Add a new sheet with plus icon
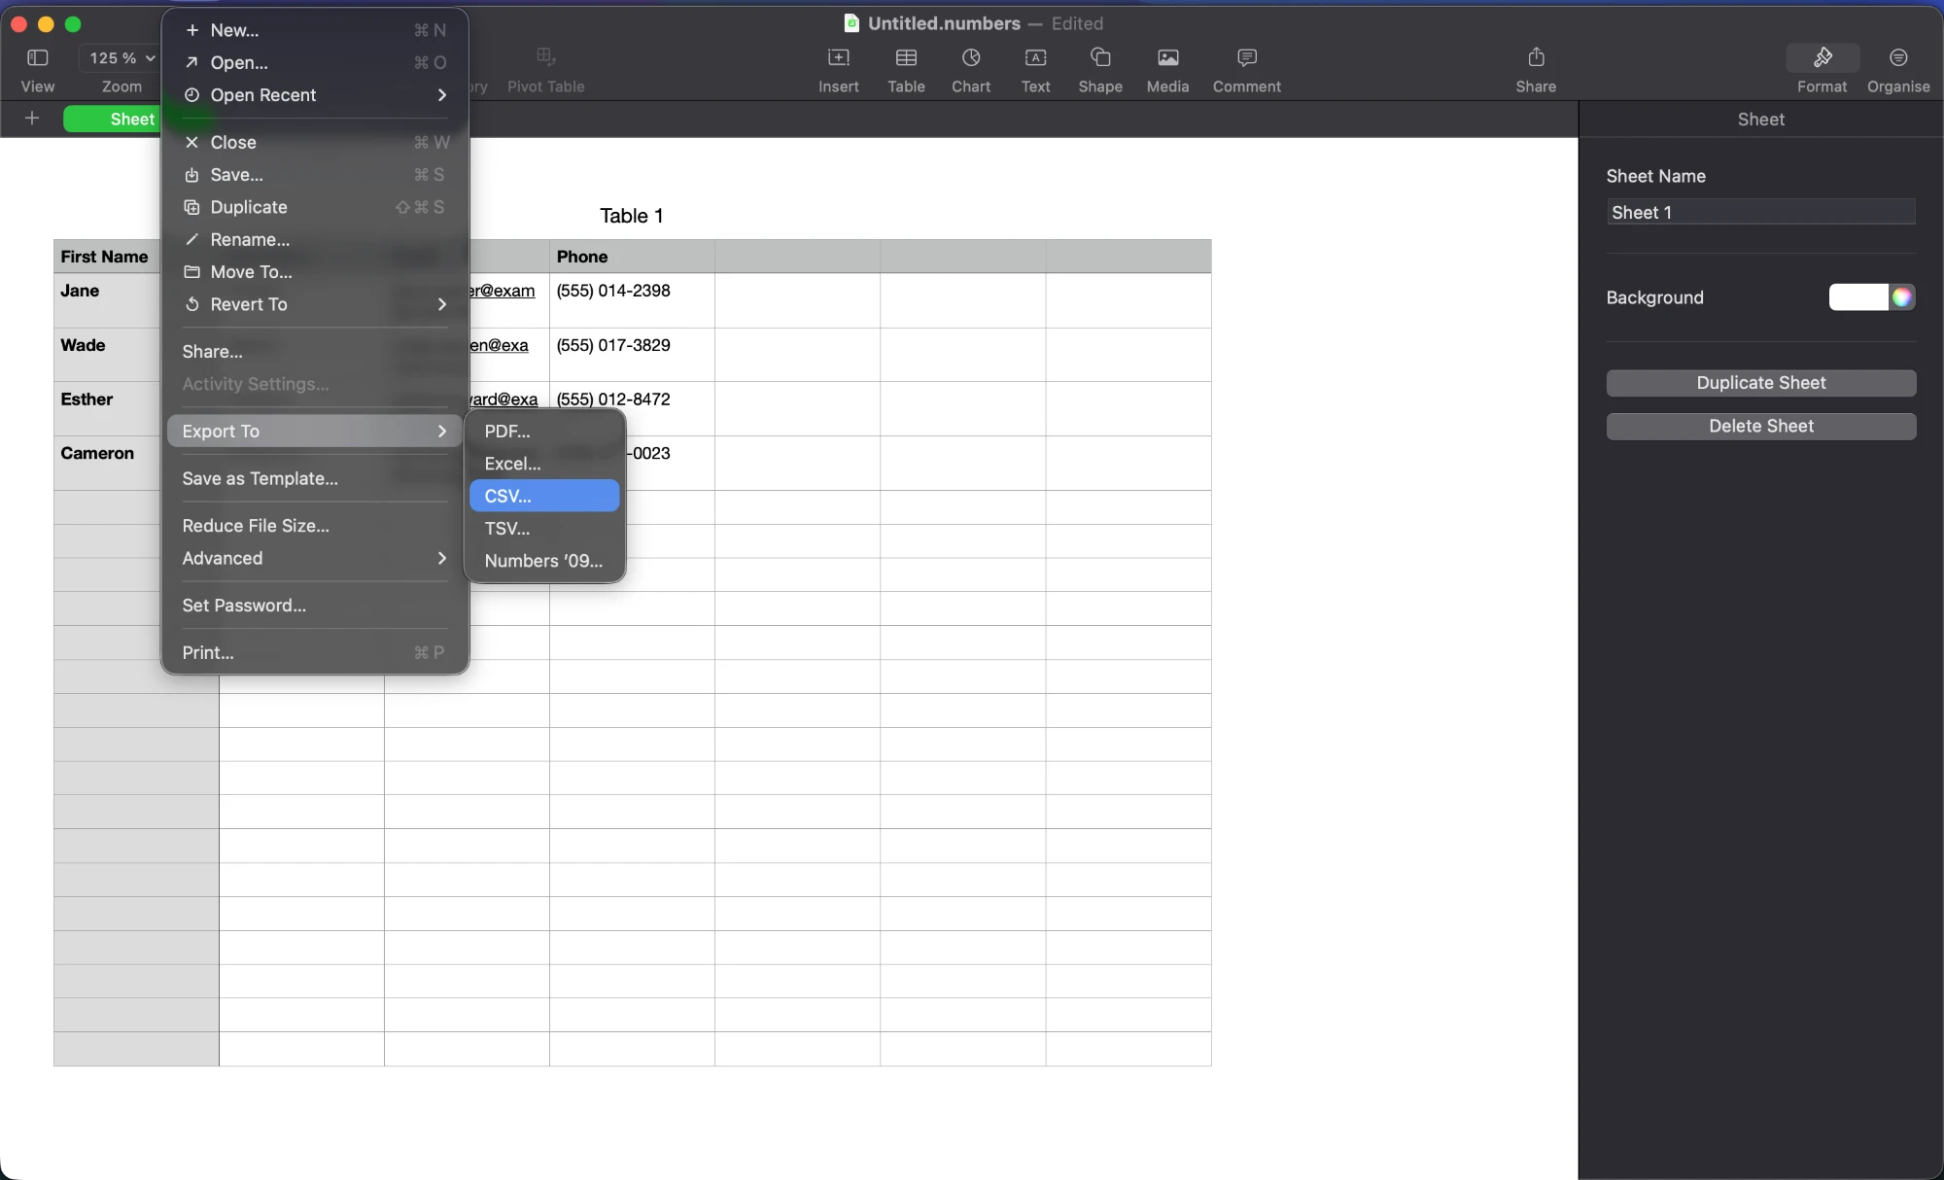 pos(32,119)
